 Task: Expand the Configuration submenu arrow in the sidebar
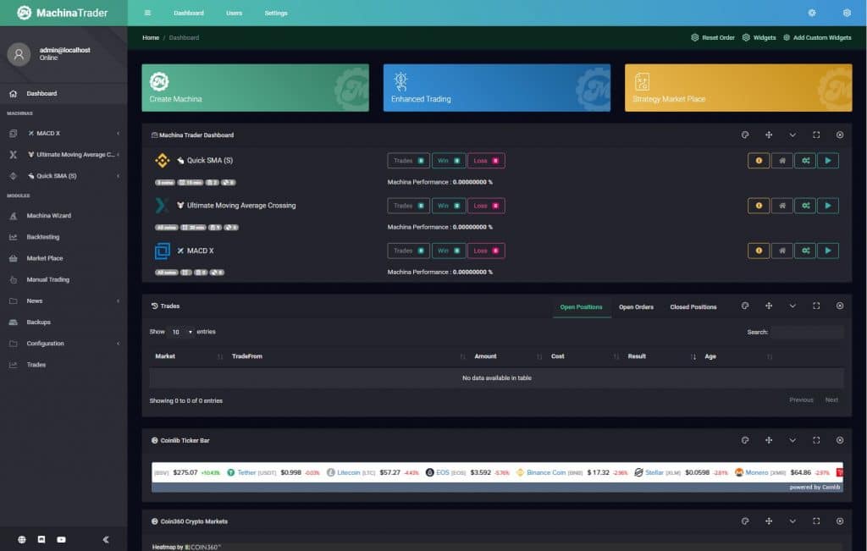point(118,344)
